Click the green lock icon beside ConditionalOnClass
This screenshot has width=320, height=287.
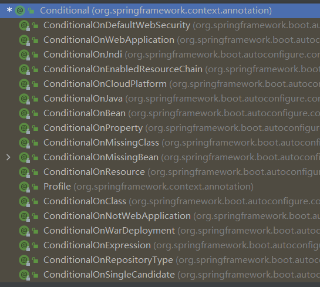point(35,201)
